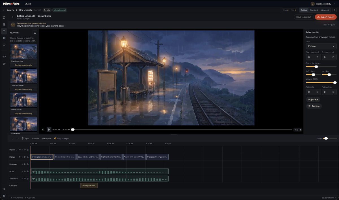Toggle the Snap to edges checkbox
Screen dimensions: 339x200
click(55, 138)
